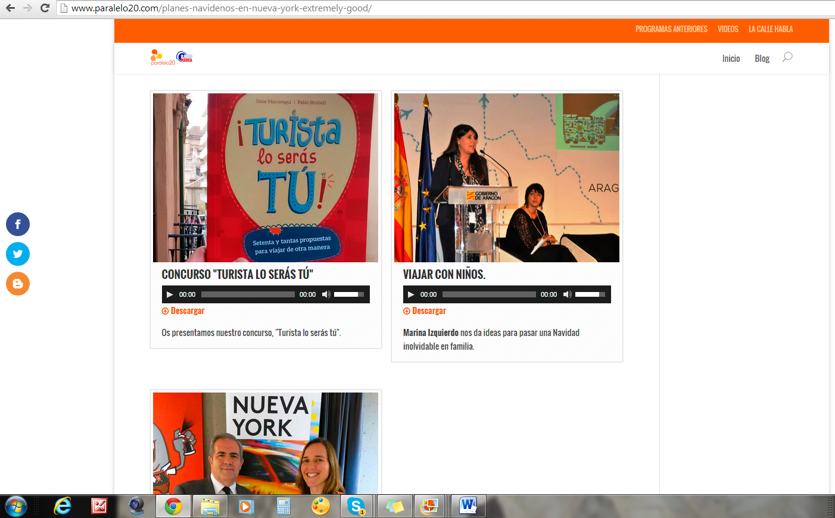Go to the Blog page

(762, 58)
